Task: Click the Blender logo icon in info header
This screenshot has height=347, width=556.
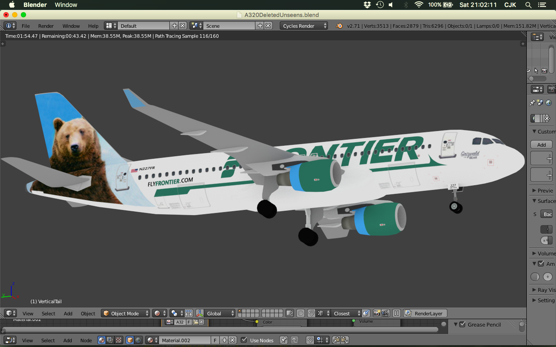Action: click(339, 26)
